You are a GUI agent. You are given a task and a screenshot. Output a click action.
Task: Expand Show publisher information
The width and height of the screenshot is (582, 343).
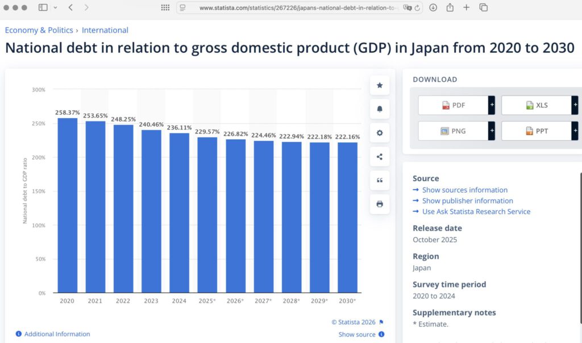(467, 200)
